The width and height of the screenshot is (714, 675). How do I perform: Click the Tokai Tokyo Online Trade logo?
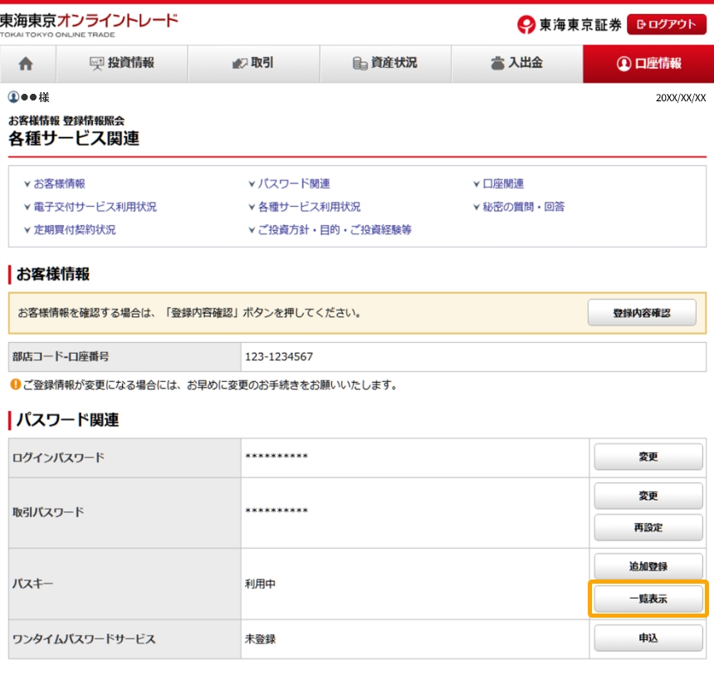click(89, 23)
